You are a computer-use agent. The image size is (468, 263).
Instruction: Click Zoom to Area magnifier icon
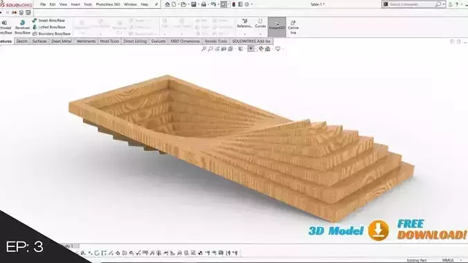click(210, 48)
